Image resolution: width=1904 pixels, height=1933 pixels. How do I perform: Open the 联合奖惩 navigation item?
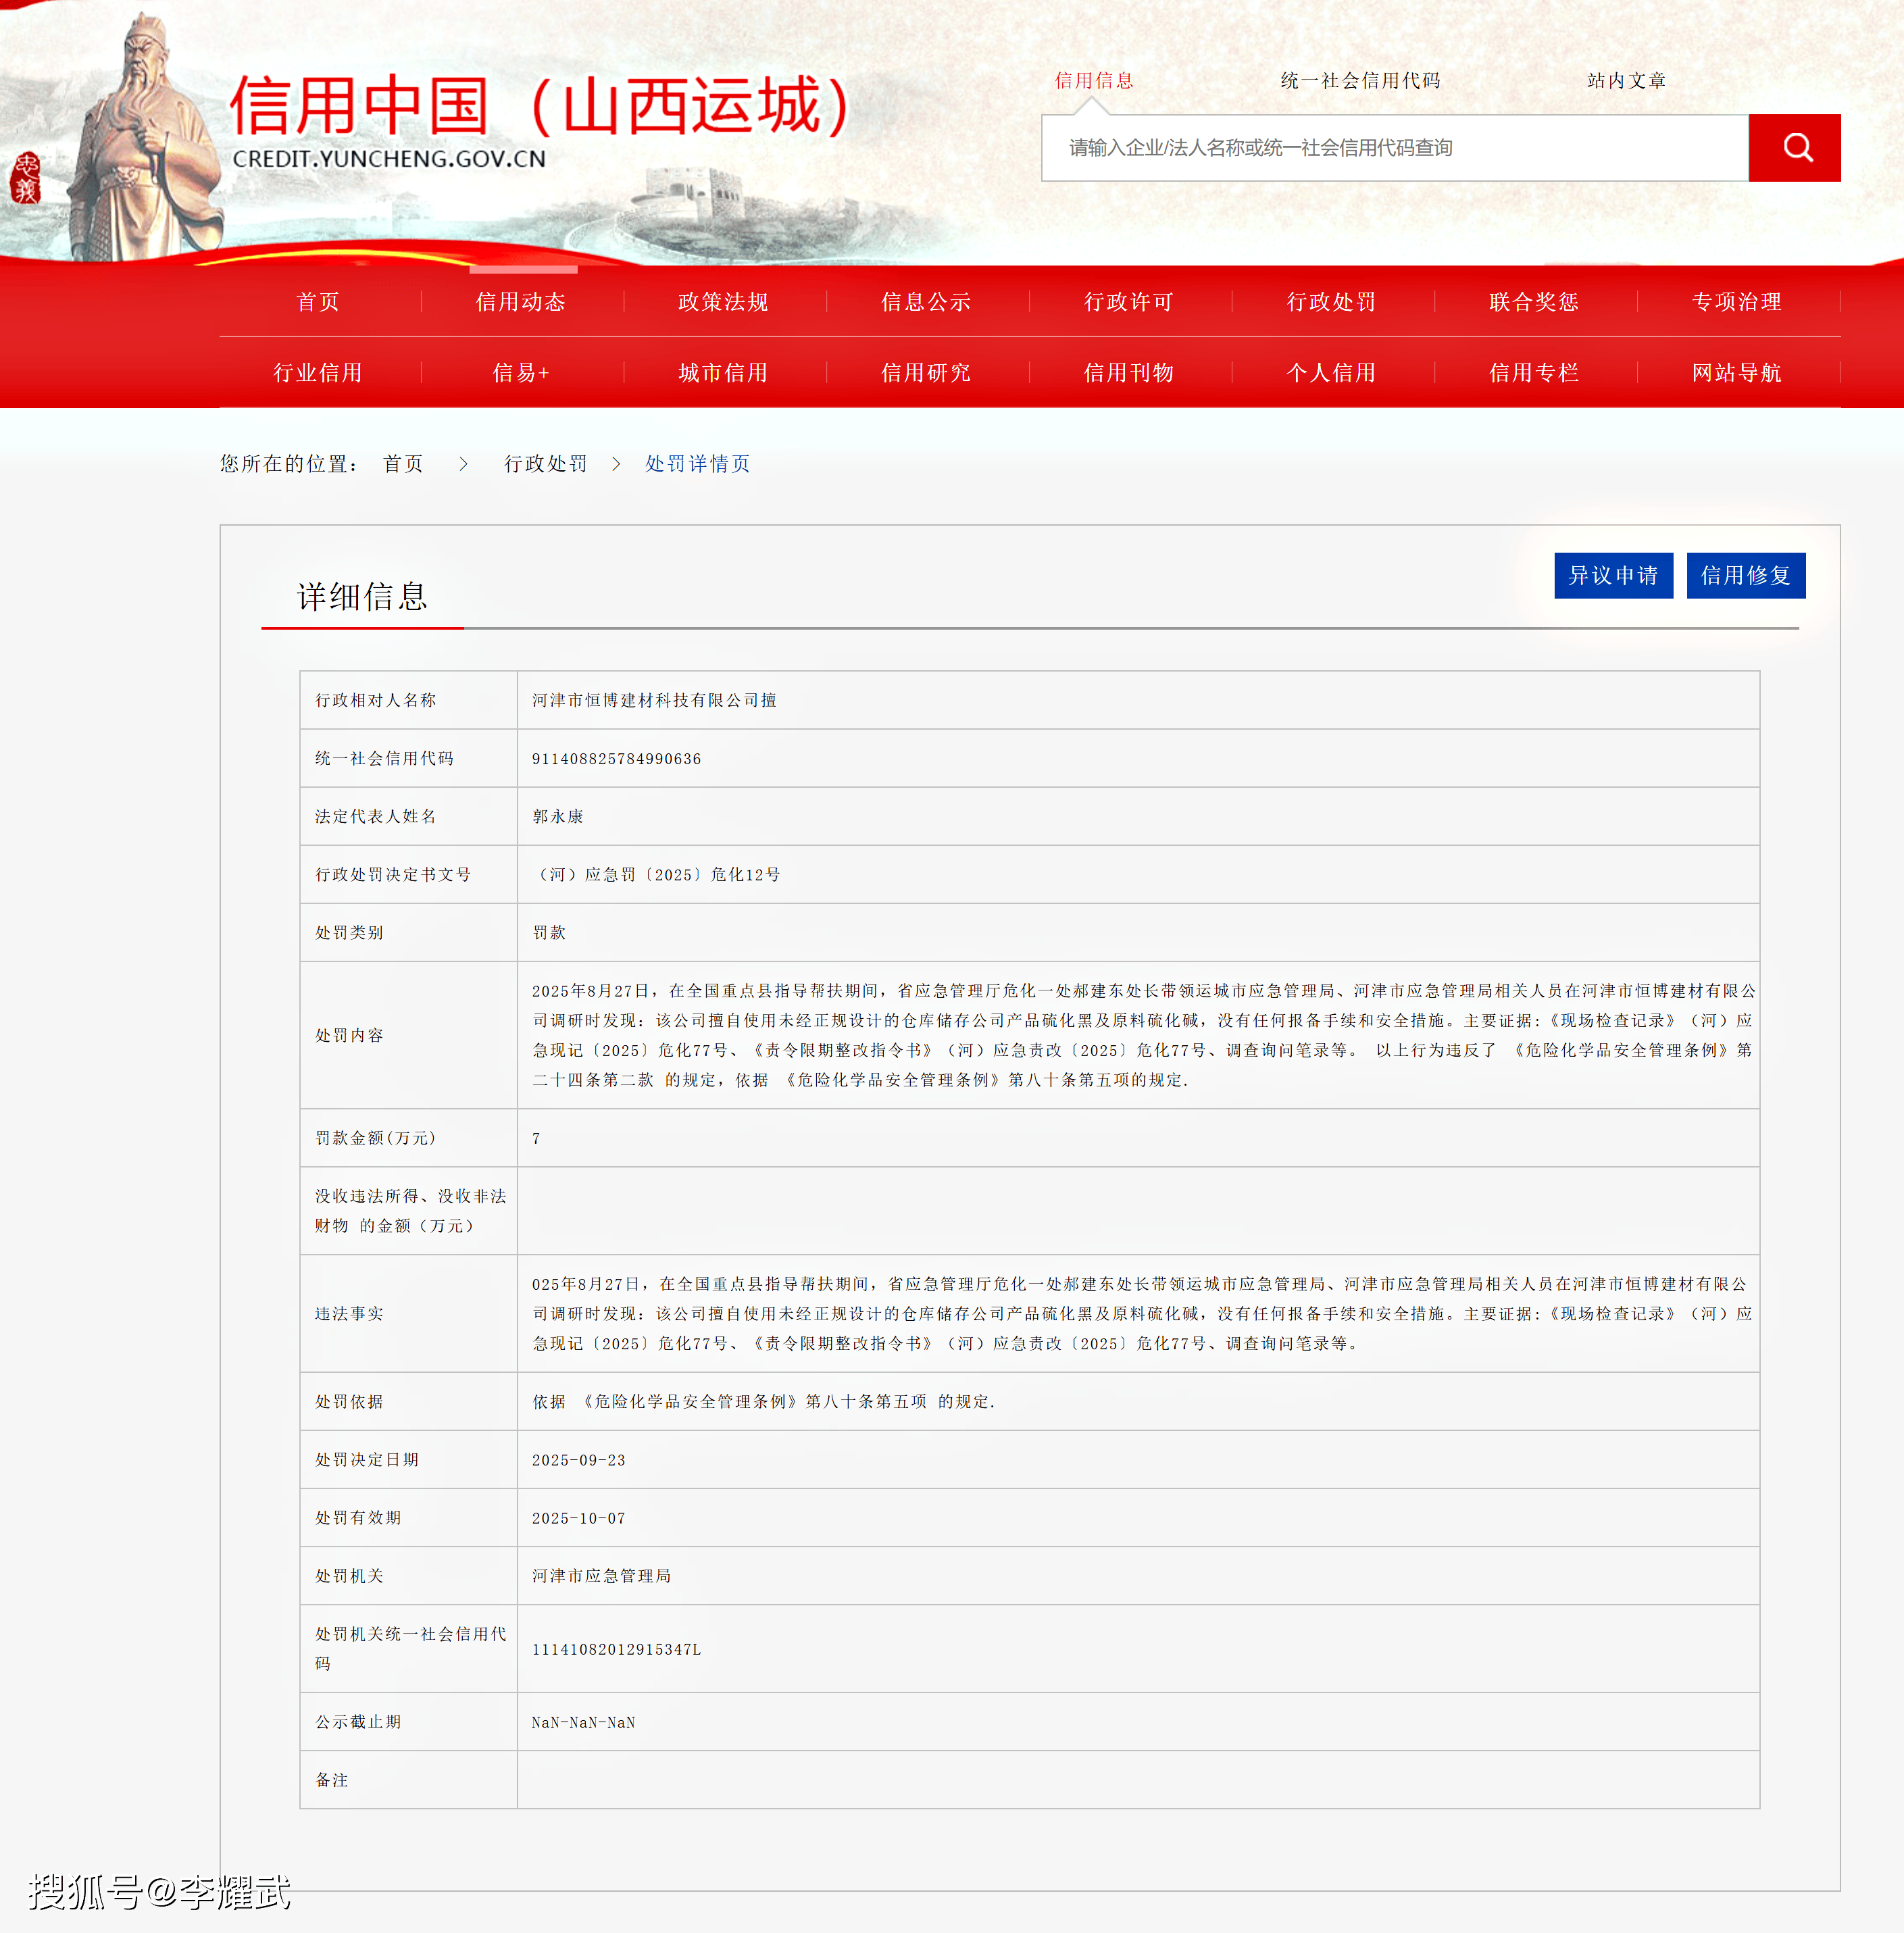(1533, 302)
